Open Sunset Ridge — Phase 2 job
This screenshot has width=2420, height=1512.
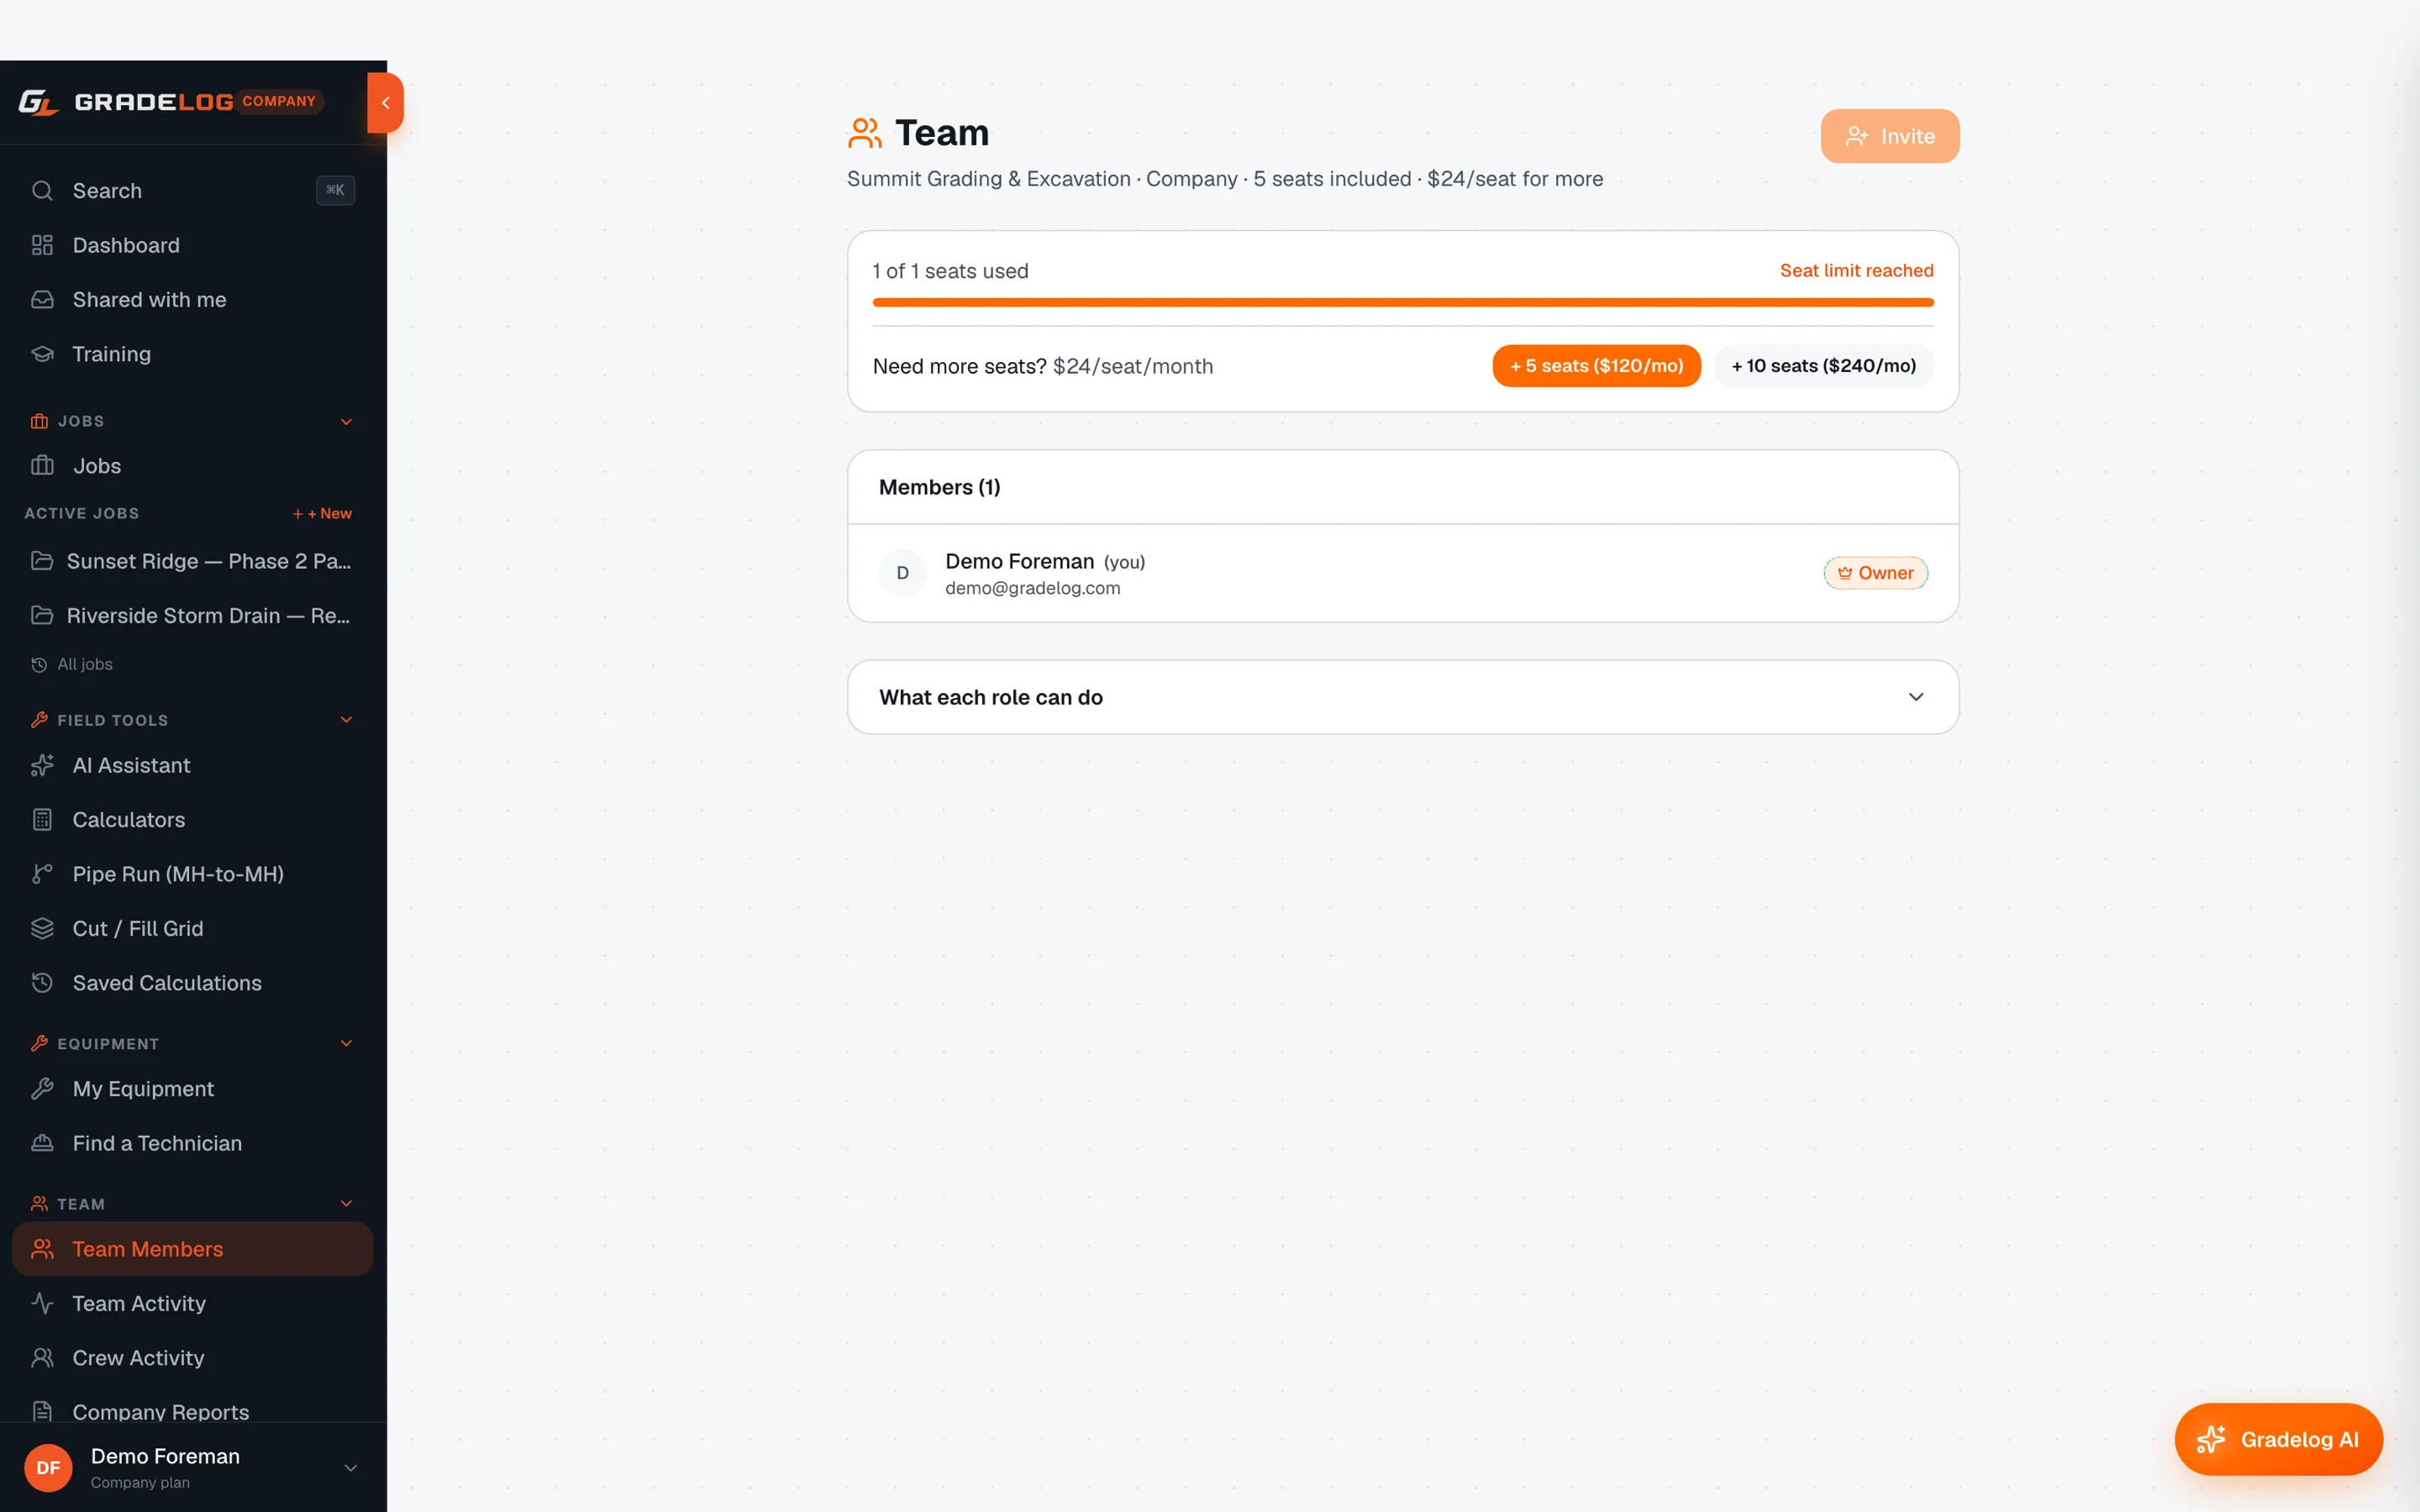[192, 561]
